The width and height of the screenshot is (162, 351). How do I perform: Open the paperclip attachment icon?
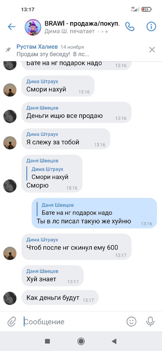[12, 322]
